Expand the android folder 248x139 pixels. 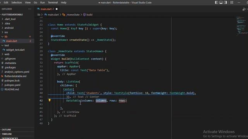pos(9,28)
